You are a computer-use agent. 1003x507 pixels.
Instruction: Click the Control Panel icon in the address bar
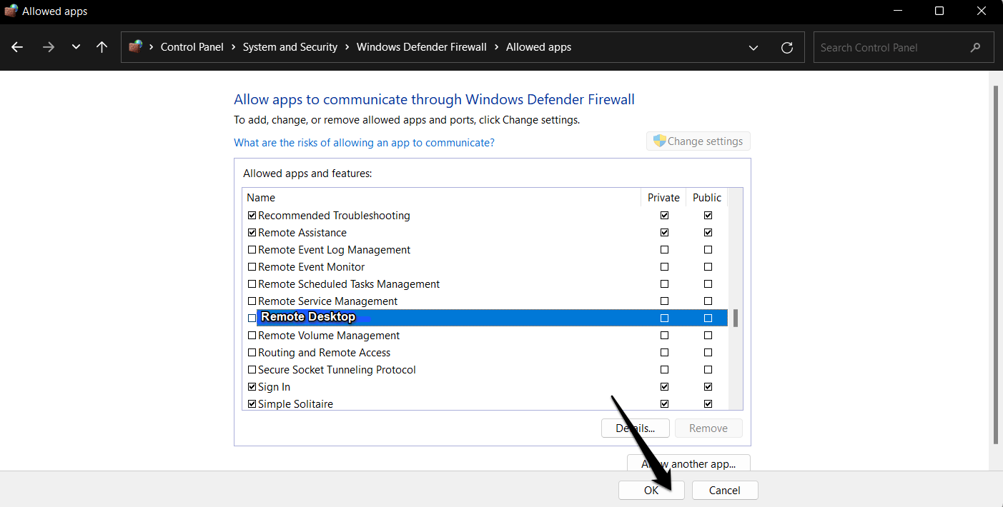click(136, 46)
